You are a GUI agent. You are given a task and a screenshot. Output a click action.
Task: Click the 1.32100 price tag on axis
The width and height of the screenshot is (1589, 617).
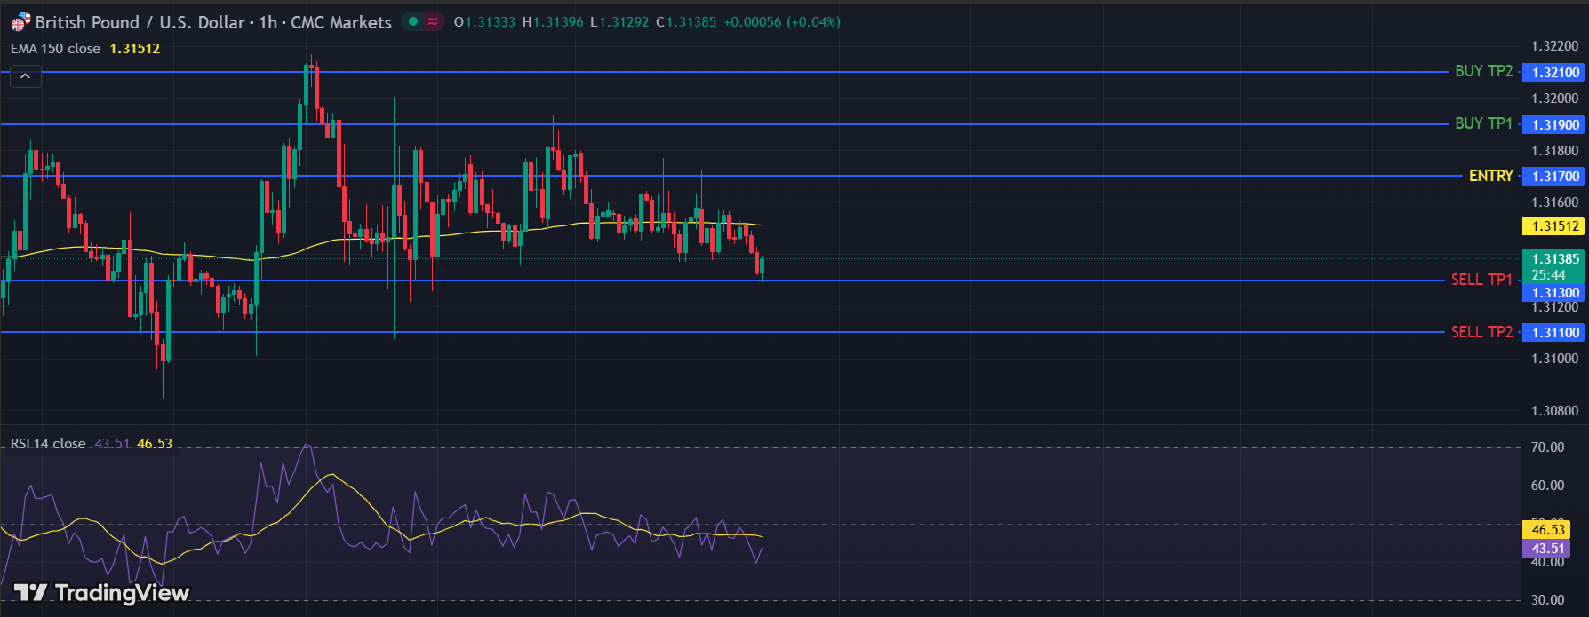[1554, 73]
